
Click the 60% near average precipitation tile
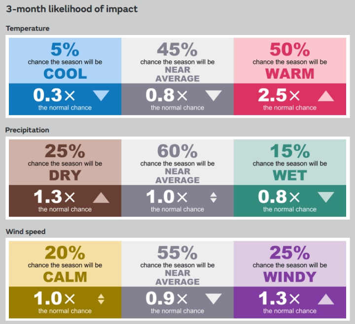[x=177, y=178]
